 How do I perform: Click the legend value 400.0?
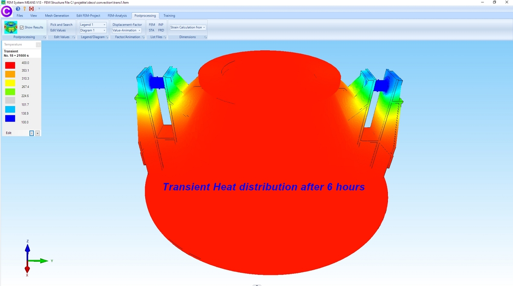[x=26, y=63]
